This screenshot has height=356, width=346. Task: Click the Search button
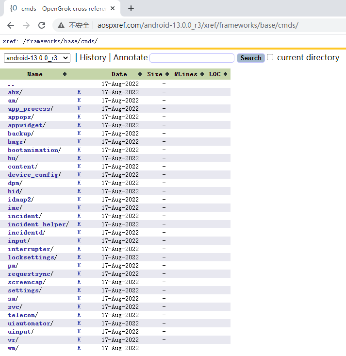tap(251, 58)
